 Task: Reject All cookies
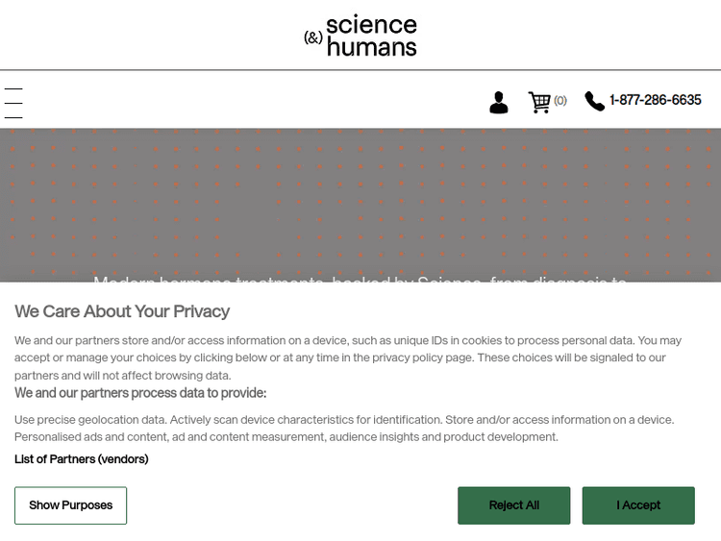coord(513,505)
